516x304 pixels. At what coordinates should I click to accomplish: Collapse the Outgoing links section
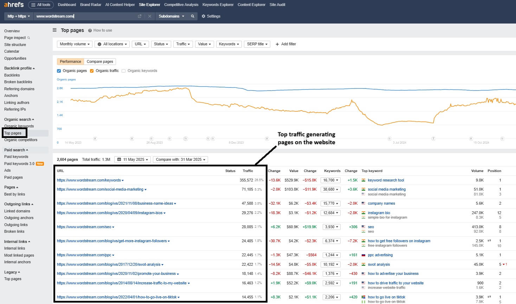pos(19,204)
